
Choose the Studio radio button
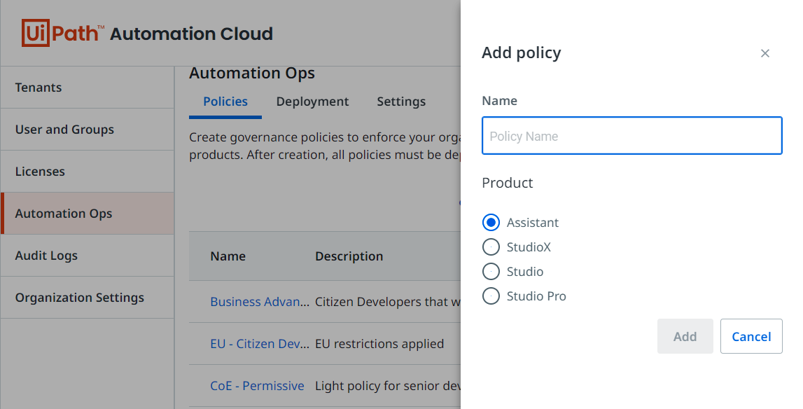[491, 272]
